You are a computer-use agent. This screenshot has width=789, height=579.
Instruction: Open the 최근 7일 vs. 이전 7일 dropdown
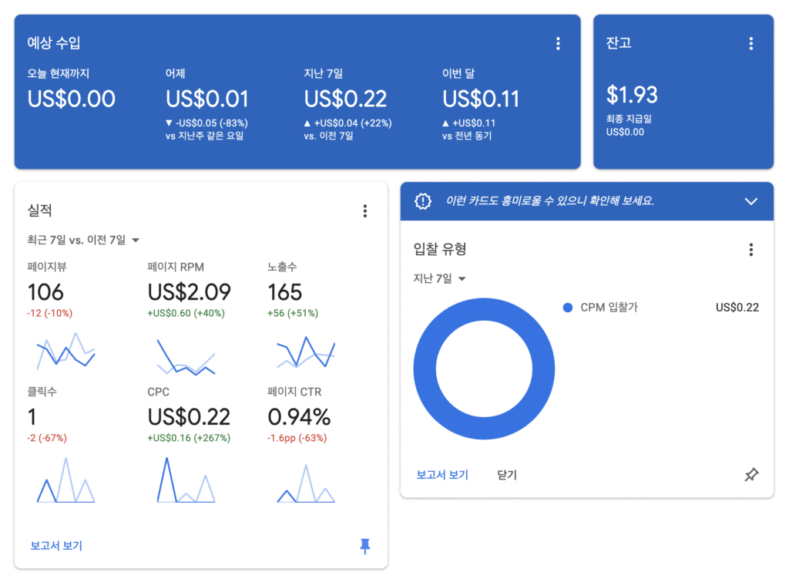(x=83, y=240)
